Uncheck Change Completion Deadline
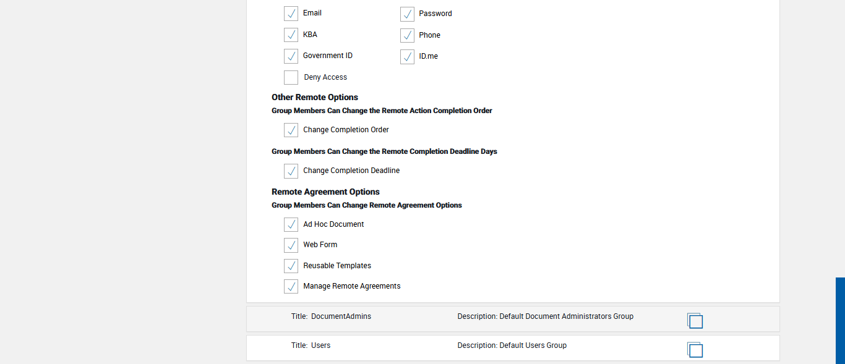Screen dimensions: 845x364 coord(291,171)
